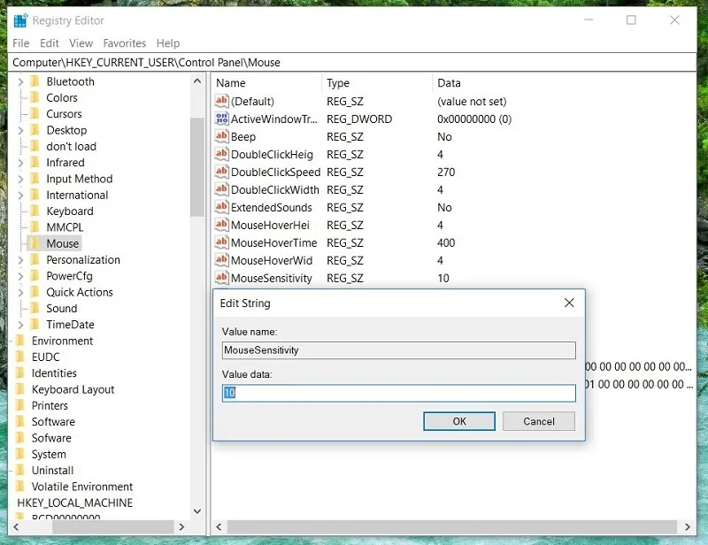This screenshot has width=708, height=545.
Task: Expand the Bluetooth registry key
Action: point(20,82)
